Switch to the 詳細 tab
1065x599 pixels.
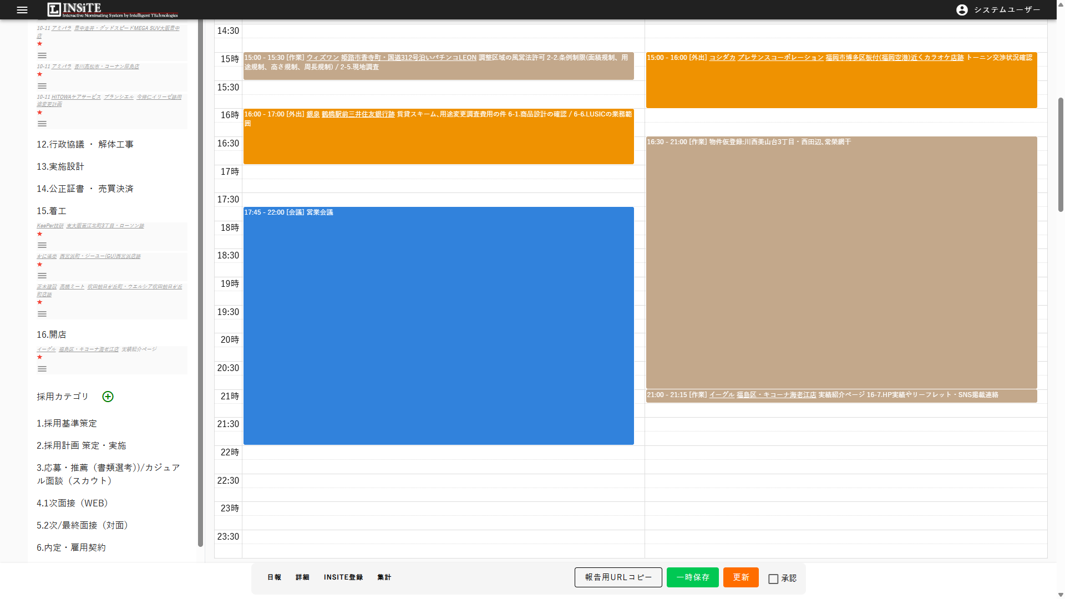(x=302, y=577)
